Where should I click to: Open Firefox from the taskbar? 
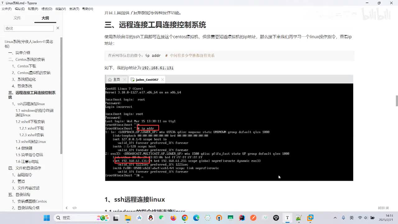173,218
